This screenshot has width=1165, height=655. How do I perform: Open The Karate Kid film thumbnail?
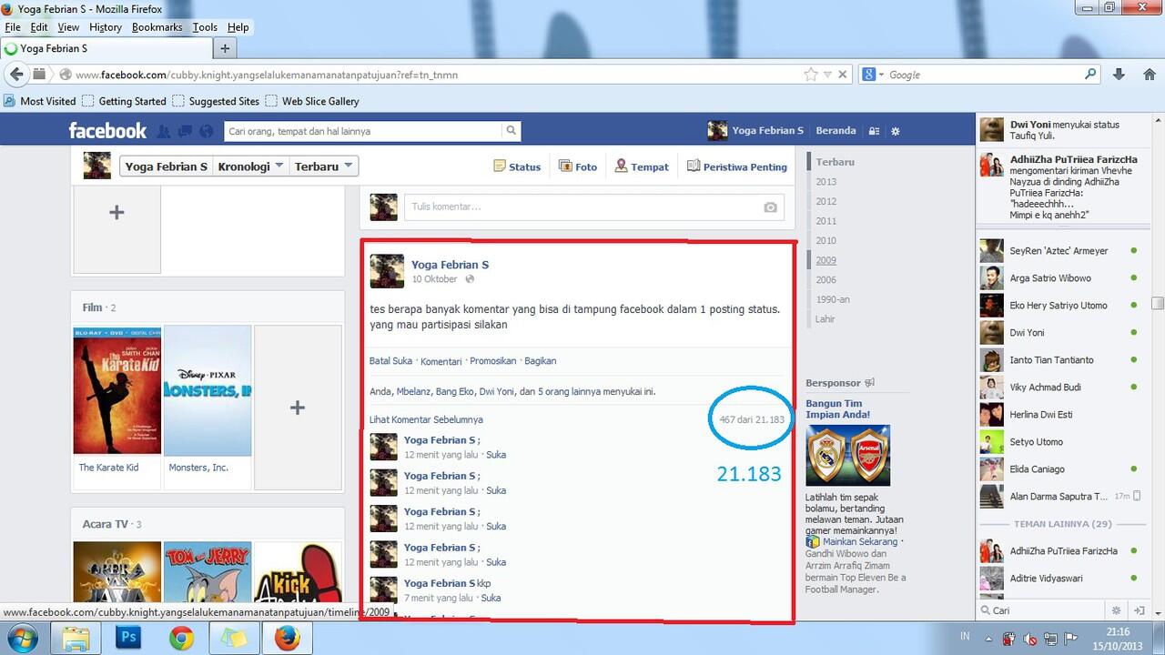117,391
